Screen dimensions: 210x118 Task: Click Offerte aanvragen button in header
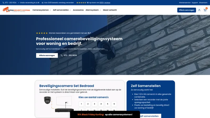coord(187,10)
